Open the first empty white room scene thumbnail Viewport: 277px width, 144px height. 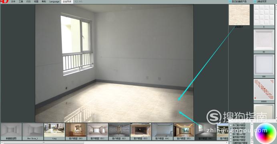point(11,132)
